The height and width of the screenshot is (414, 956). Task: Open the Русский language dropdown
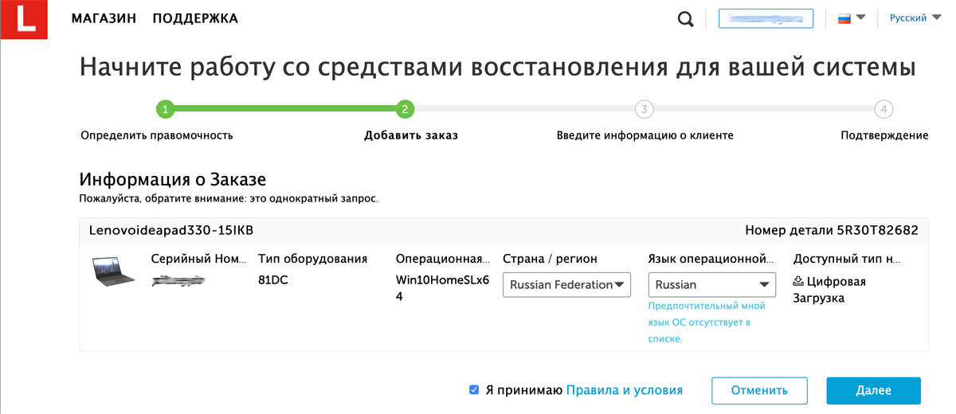[915, 18]
